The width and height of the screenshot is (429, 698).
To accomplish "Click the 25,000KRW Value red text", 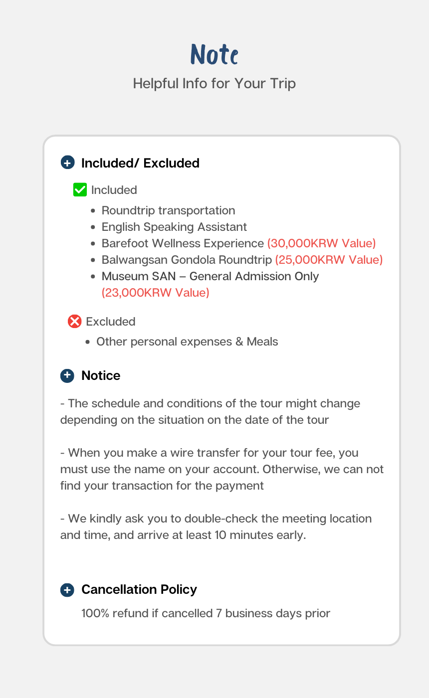I will pyautogui.click(x=329, y=260).
